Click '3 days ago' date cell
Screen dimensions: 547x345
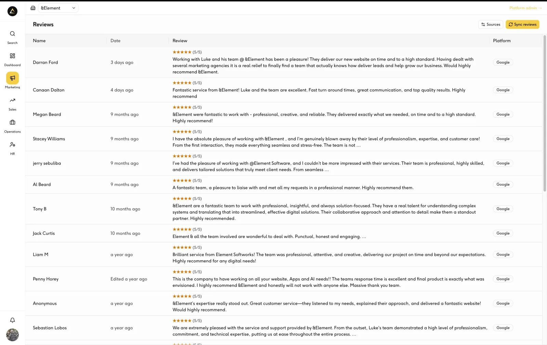(x=122, y=62)
